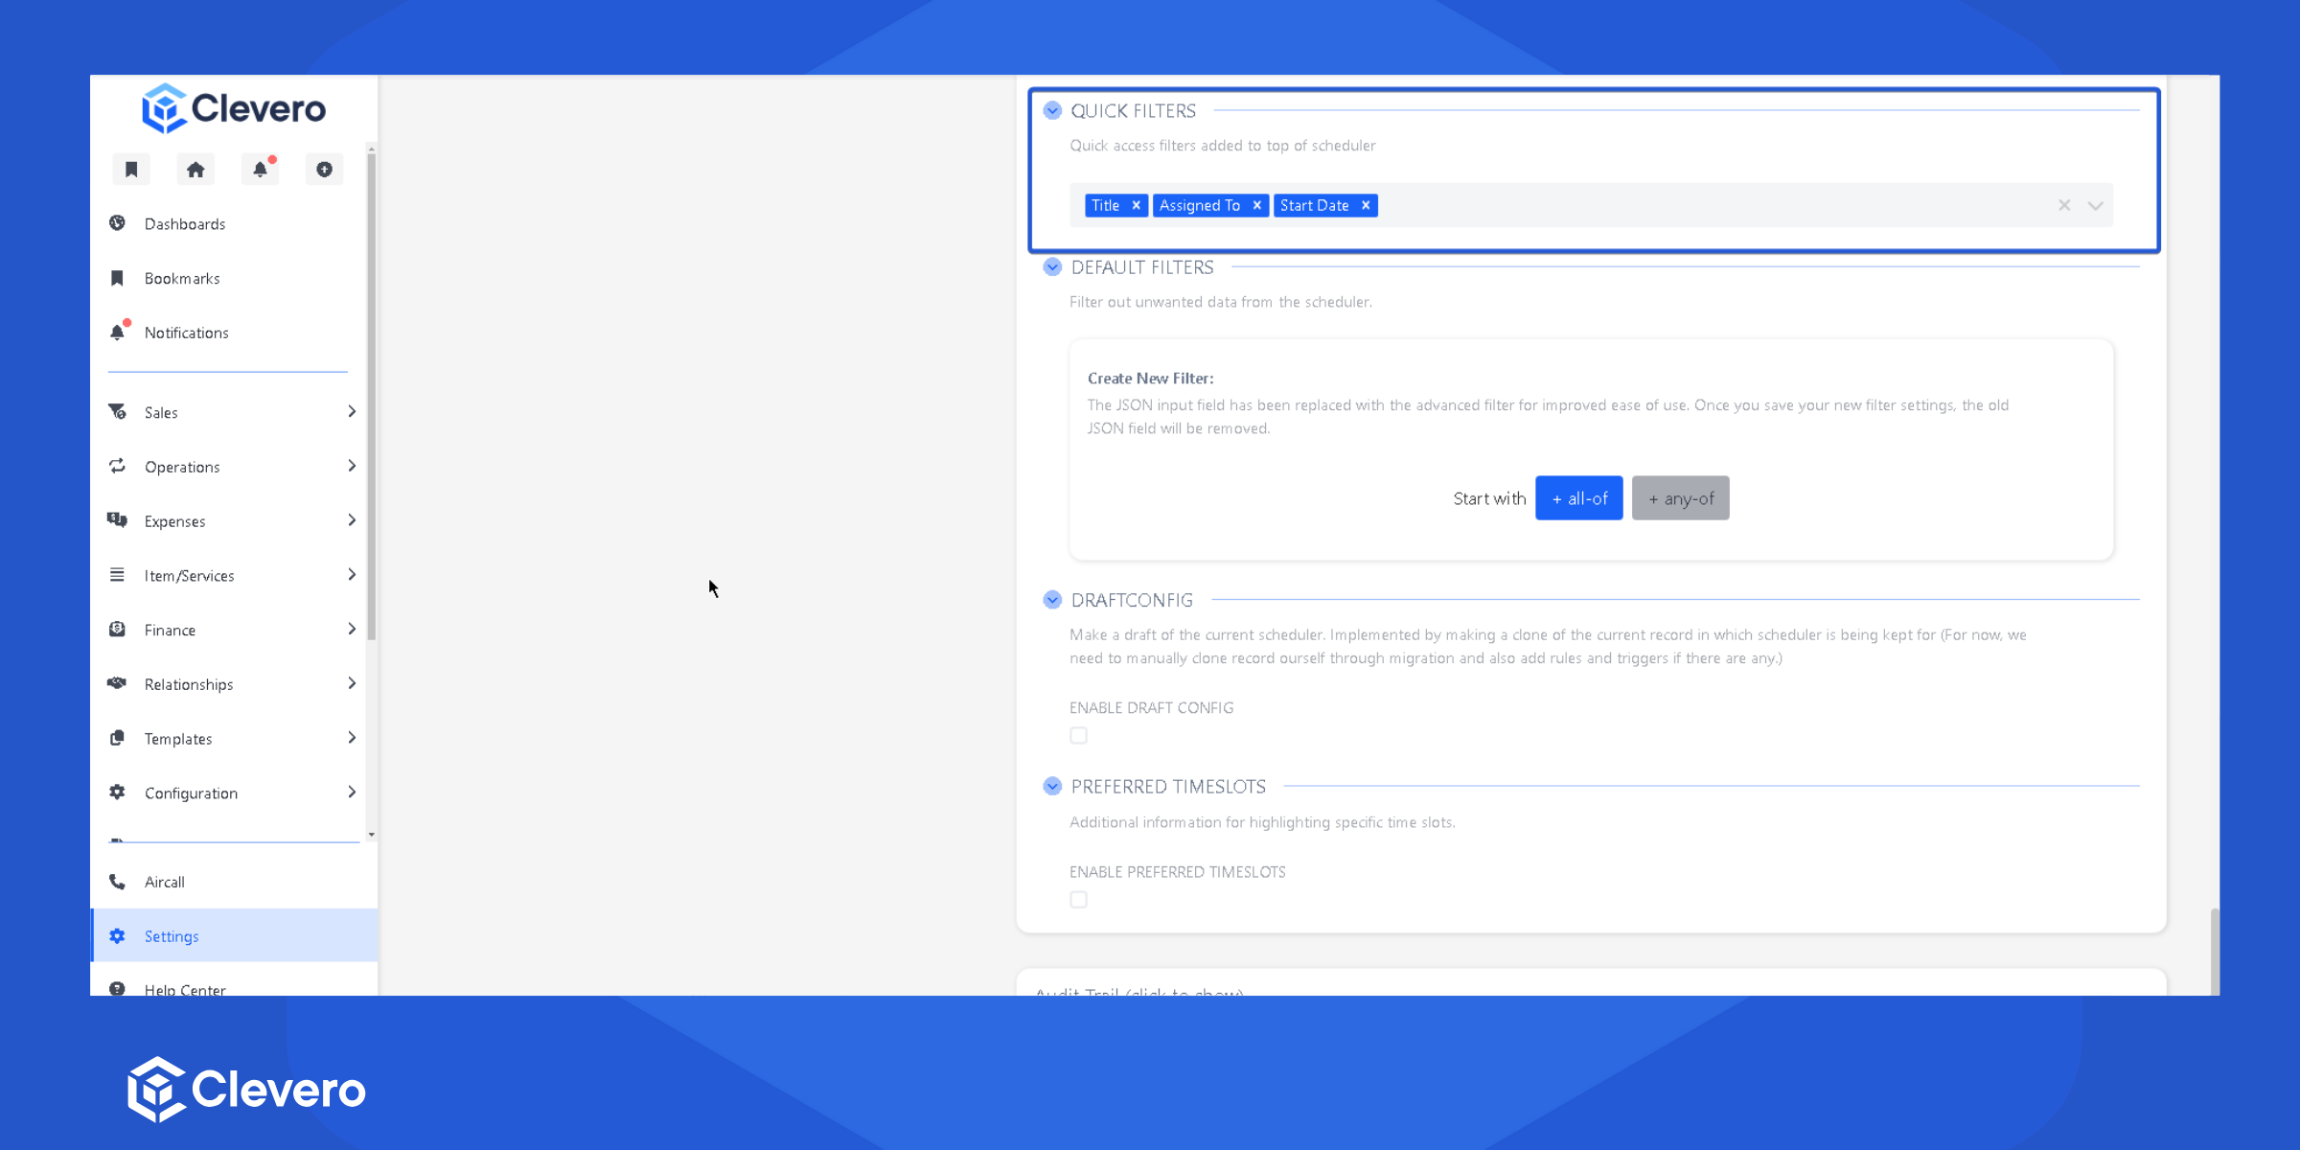Click the + any-of button
Screen dimensions: 2300x1150
coord(1680,498)
